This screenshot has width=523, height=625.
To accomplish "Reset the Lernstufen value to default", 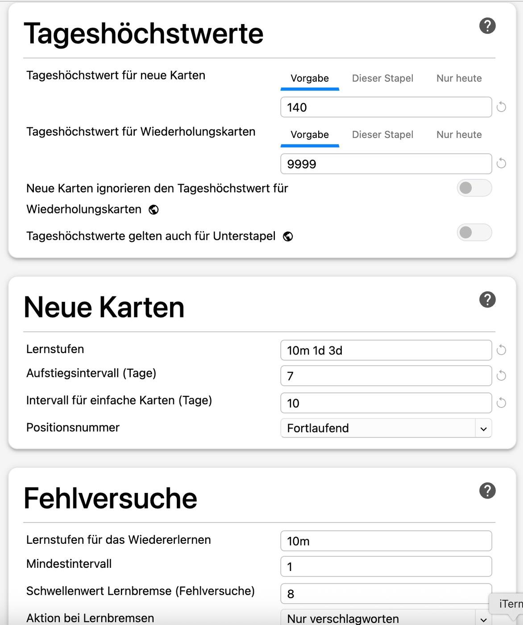I will (501, 350).
